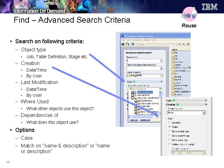Open the selected types combo box
Screen dimensions: 224x168
[x=160, y=89]
